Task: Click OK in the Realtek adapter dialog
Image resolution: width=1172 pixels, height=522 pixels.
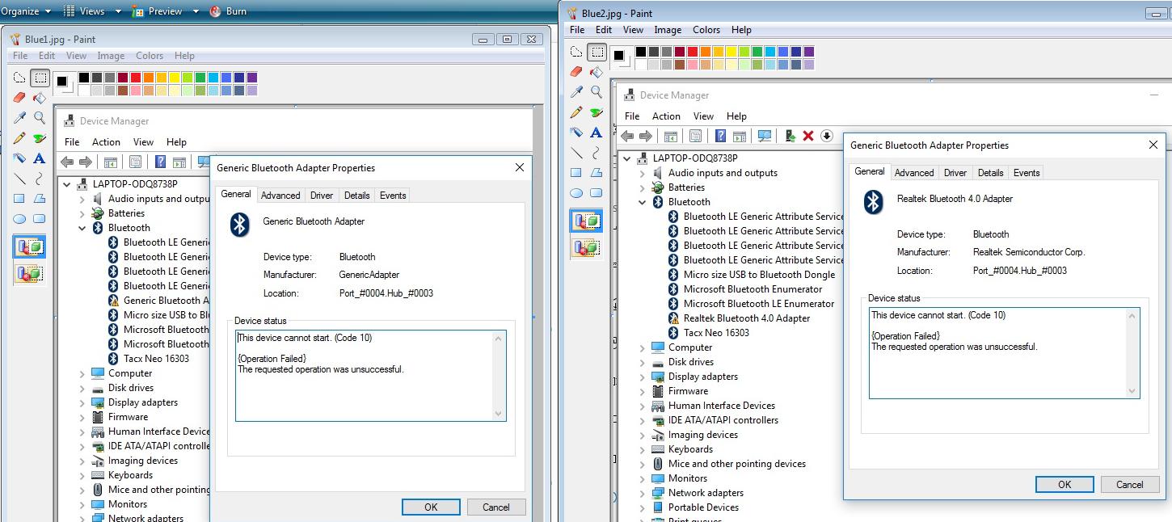Action: coord(1064,484)
